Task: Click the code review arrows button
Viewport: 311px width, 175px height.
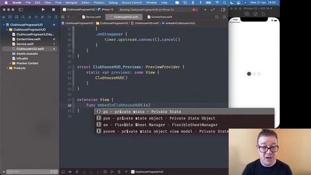Action: pos(213,10)
